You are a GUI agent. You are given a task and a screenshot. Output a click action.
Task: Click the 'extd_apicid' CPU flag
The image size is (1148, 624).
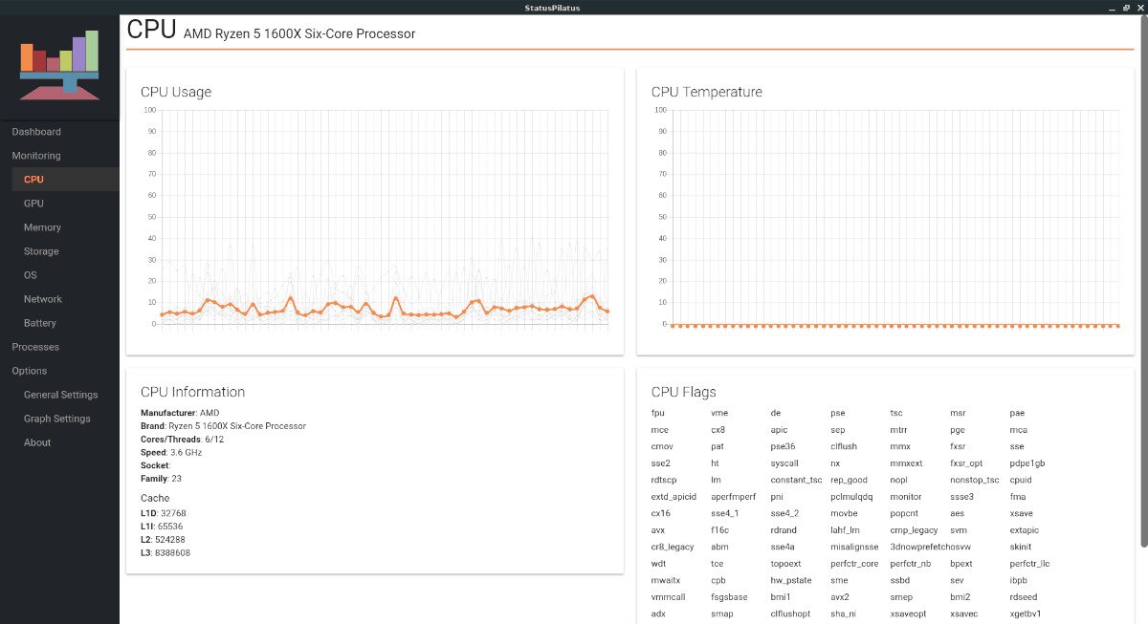click(x=673, y=497)
